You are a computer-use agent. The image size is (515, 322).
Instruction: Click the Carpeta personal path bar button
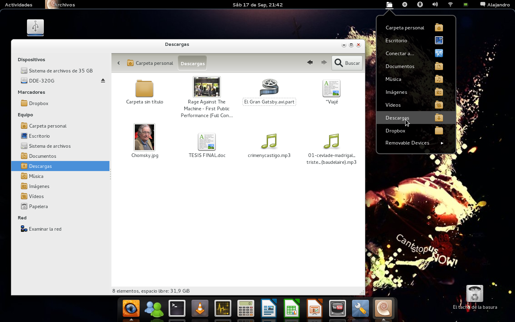[x=150, y=63]
